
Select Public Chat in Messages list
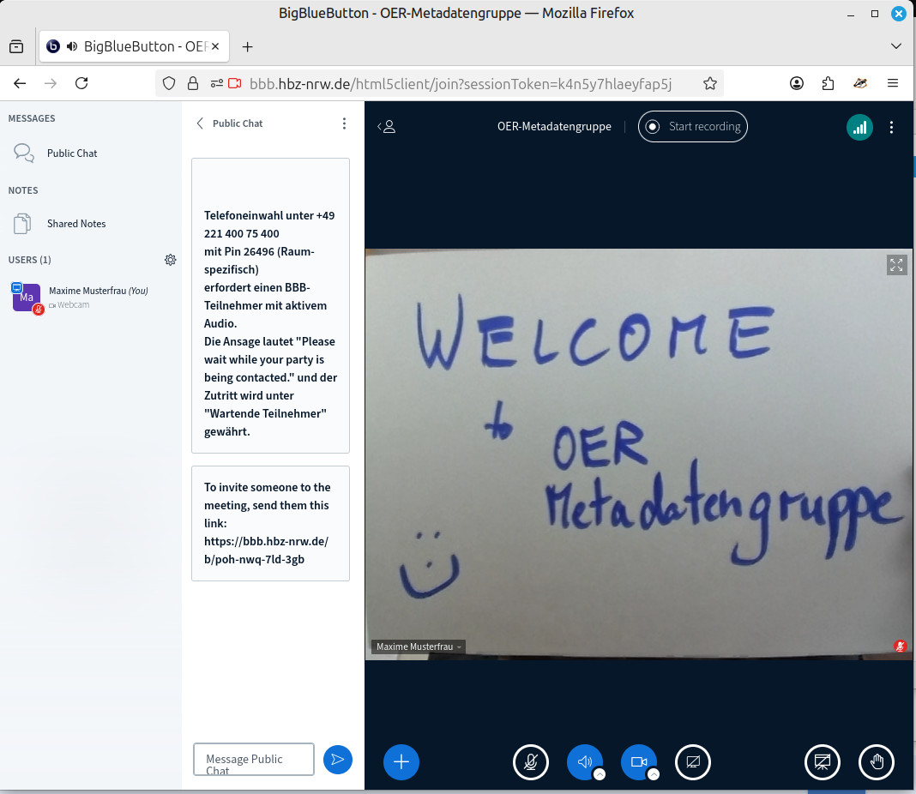coord(72,153)
